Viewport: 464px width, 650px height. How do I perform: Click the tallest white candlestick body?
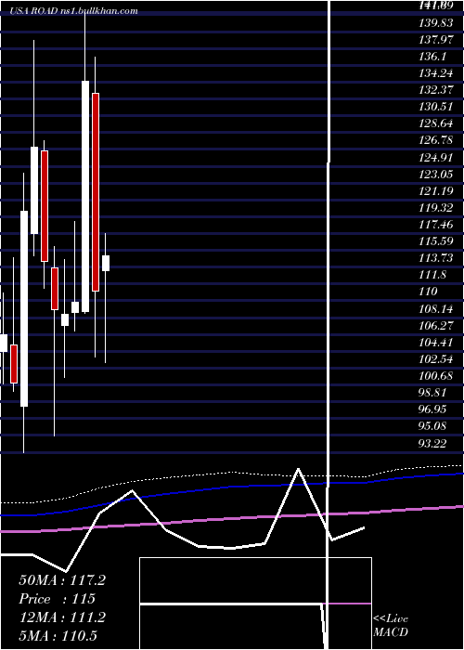point(85,196)
